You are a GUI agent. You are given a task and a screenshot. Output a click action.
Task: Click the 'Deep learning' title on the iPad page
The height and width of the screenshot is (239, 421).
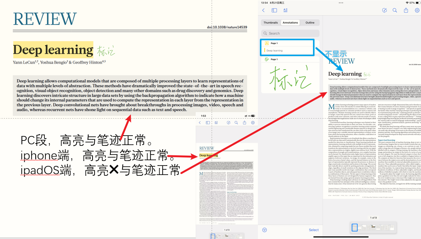[x=345, y=74]
